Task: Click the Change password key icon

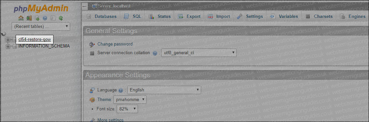Action: pyautogui.click(x=92, y=44)
